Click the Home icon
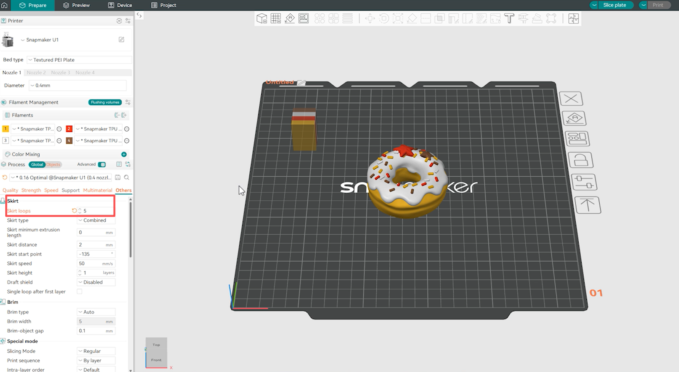This screenshot has height=372, width=679. click(x=5, y=5)
